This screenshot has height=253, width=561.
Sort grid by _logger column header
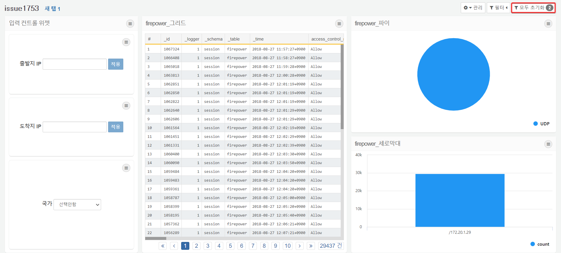pyautogui.click(x=192, y=39)
